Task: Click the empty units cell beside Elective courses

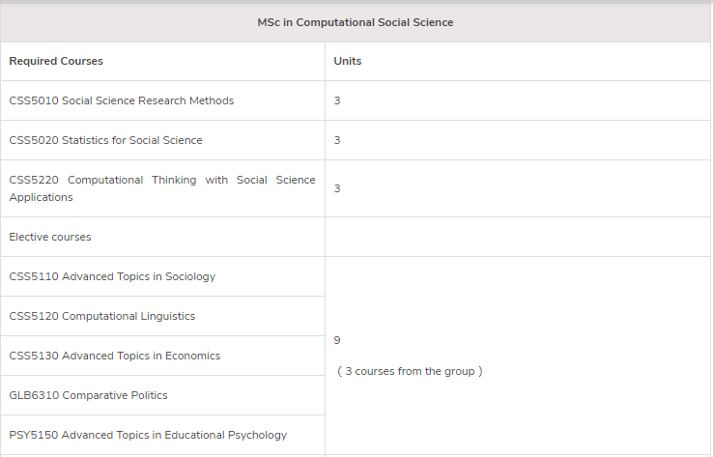Action: click(x=518, y=237)
